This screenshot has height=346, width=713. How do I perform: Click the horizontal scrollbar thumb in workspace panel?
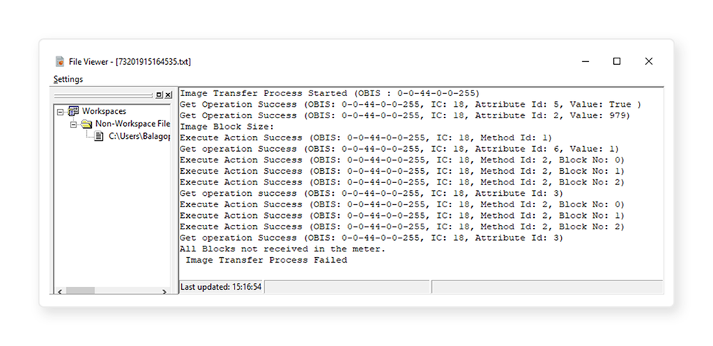pyautogui.click(x=80, y=290)
